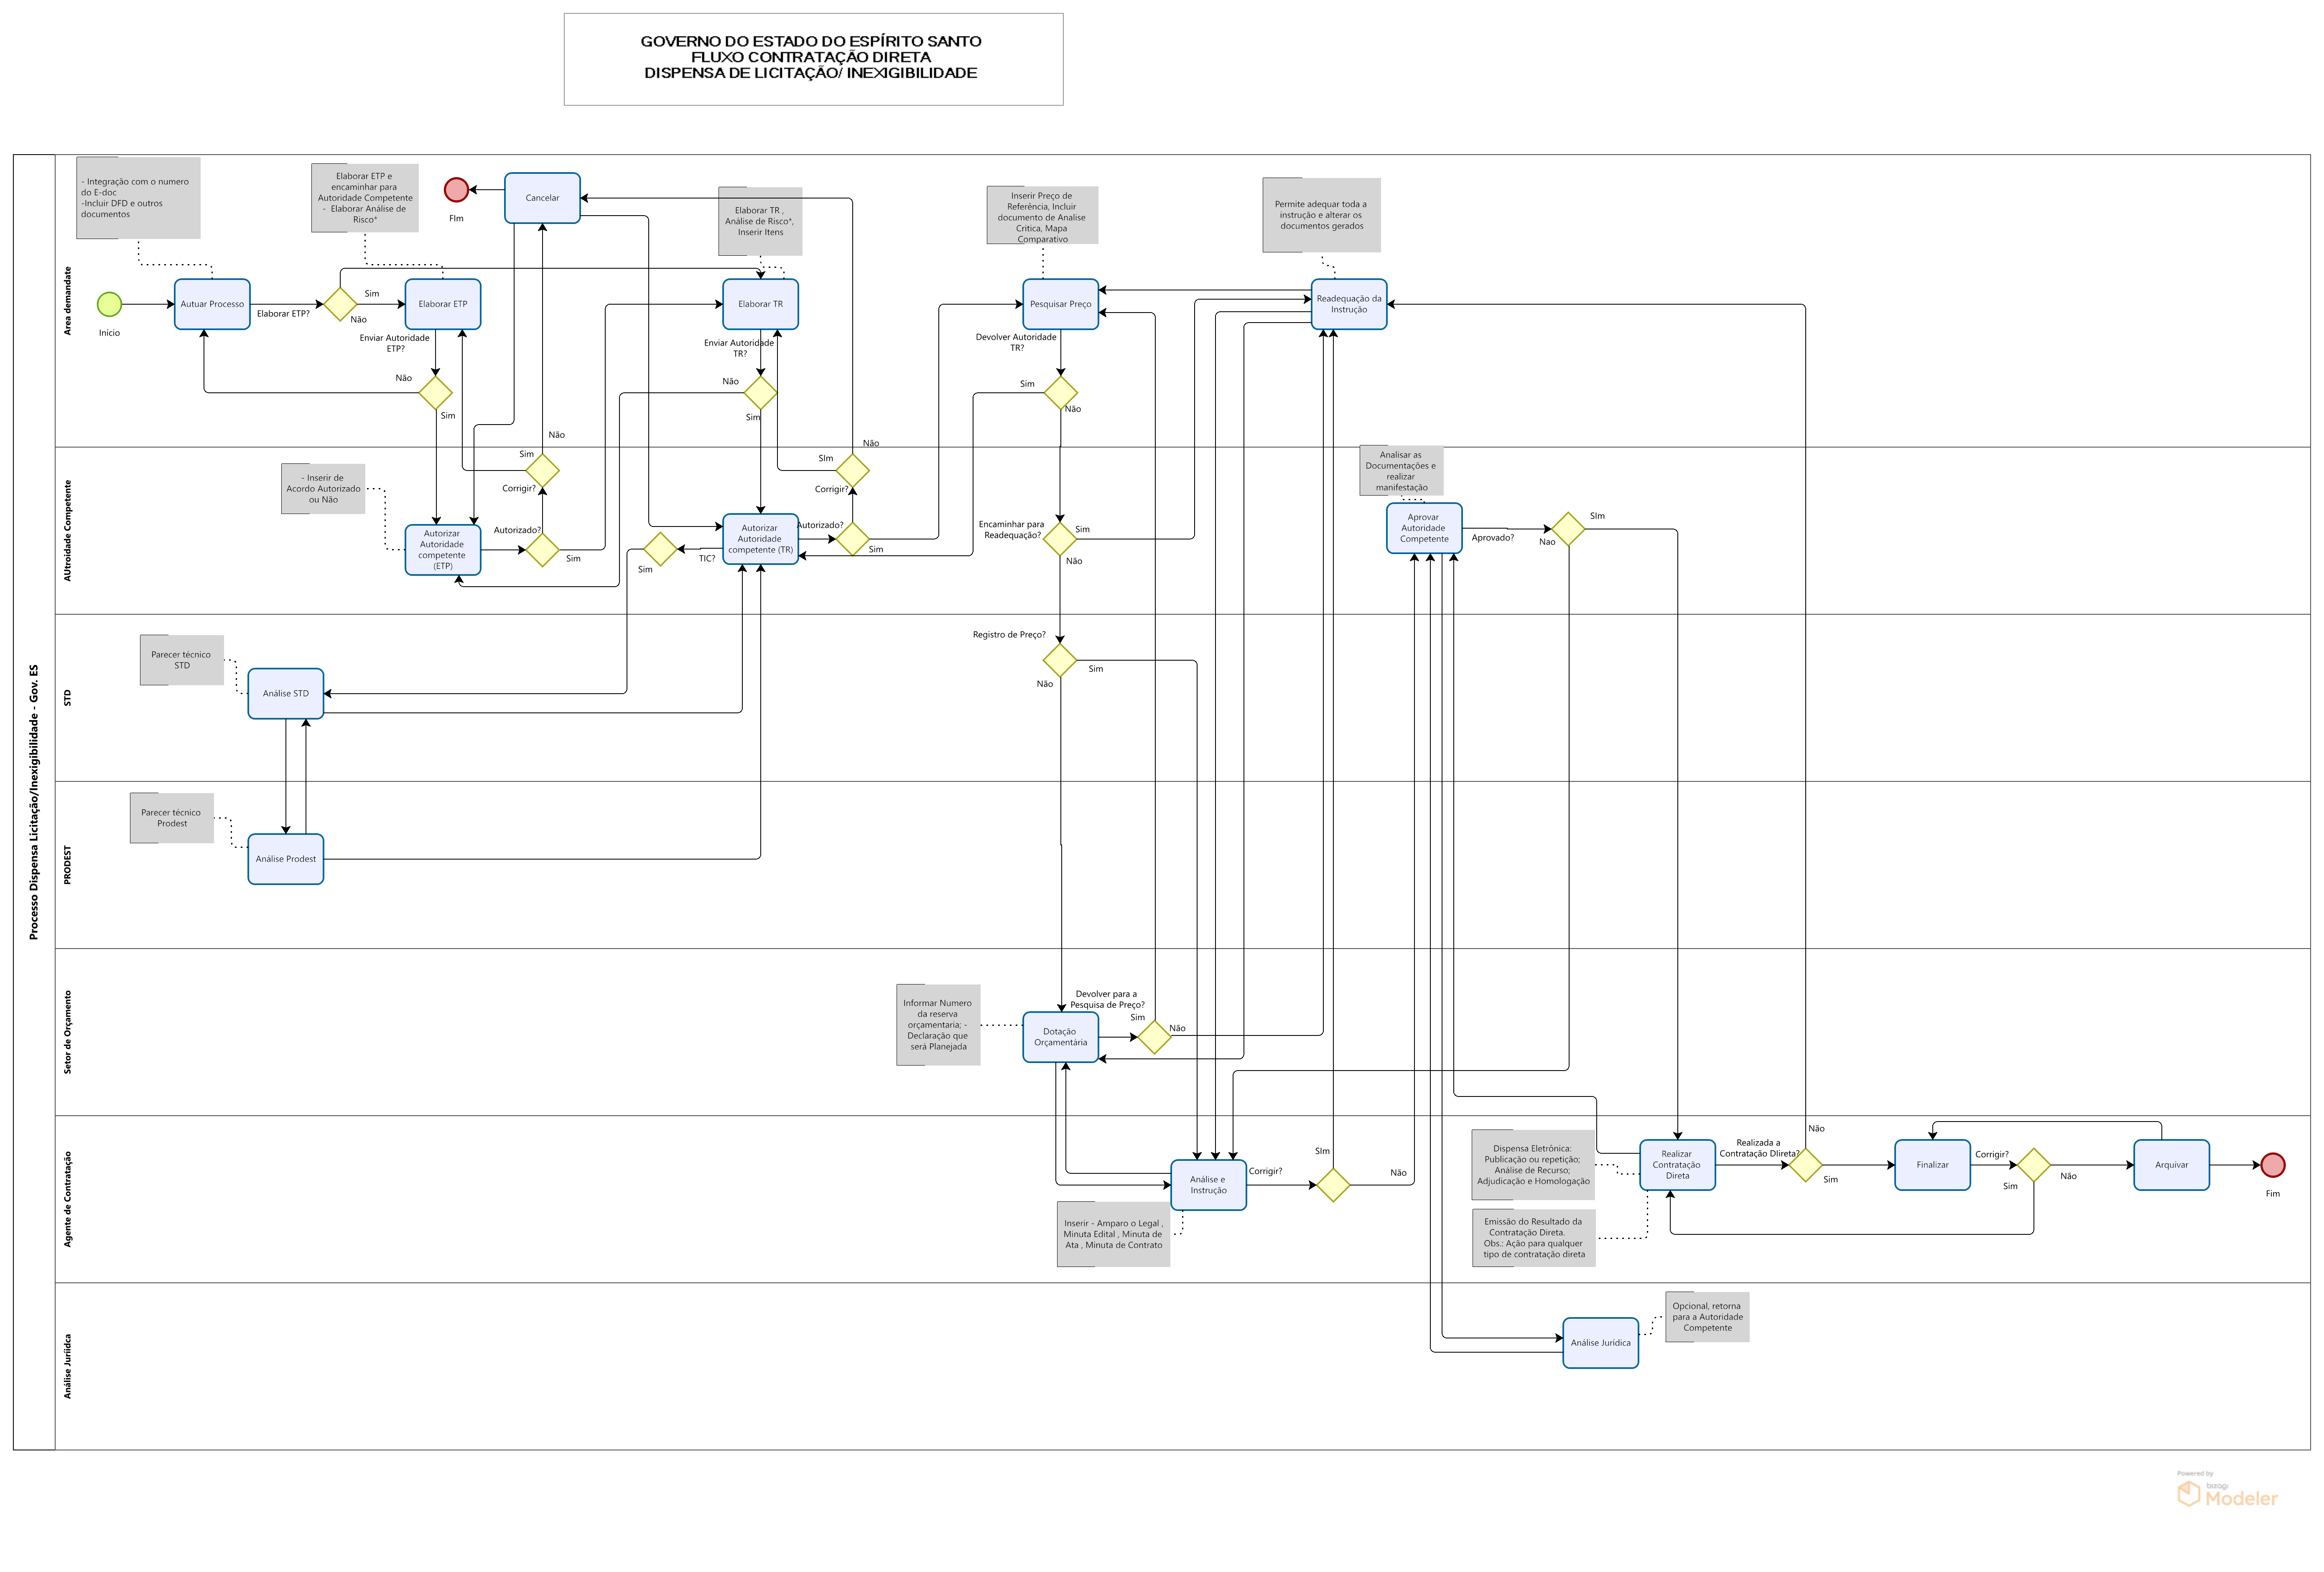
Task: Select the Emissão do Resultado da Contratação Direta note
Action: [1533, 1238]
